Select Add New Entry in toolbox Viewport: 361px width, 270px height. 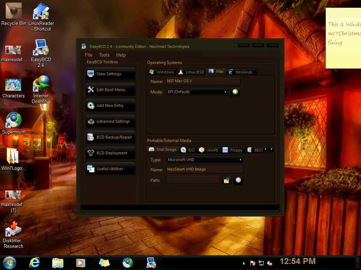[x=110, y=105]
